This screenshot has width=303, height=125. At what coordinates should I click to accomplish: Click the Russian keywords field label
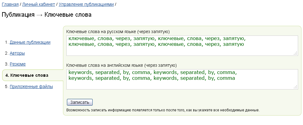coord(118,32)
